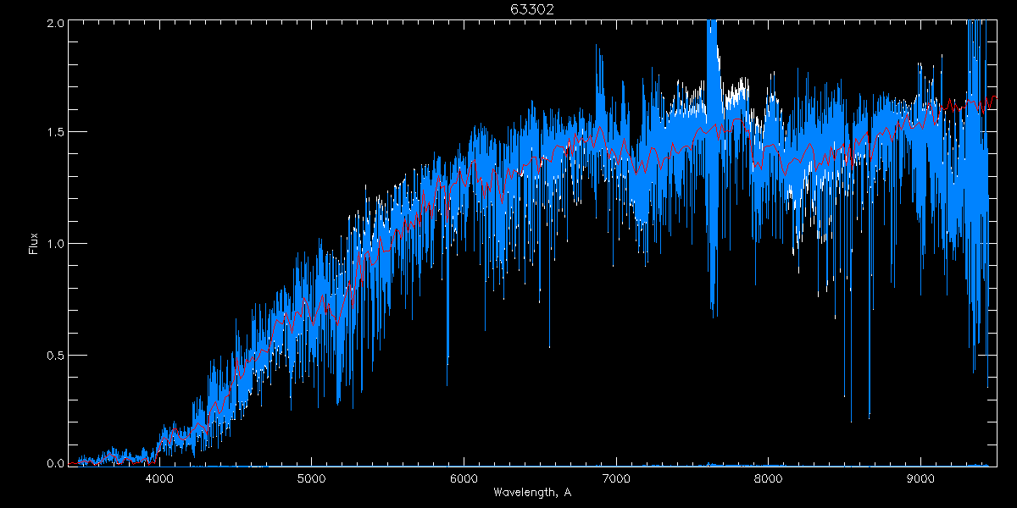
Task: Click the 6000 wavelength tick label
Action: (464, 478)
